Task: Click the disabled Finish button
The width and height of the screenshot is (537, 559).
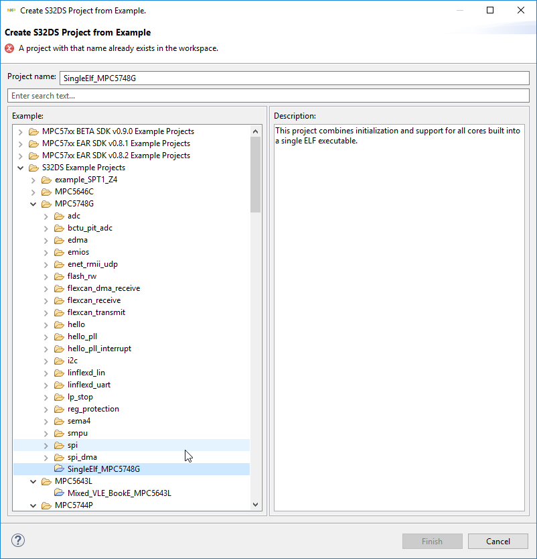Action: click(433, 541)
